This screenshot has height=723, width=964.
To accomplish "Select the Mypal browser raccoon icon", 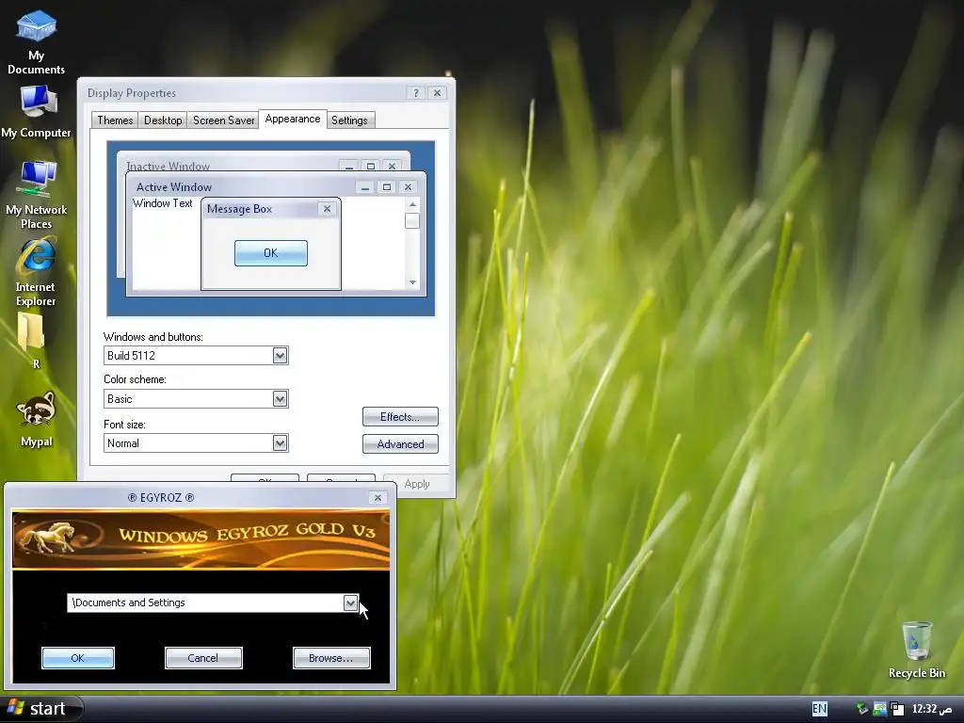I will pos(37,419).
